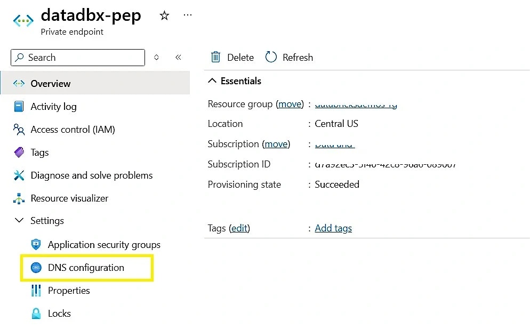Click the Refresh circular arrow icon

point(271,57)
